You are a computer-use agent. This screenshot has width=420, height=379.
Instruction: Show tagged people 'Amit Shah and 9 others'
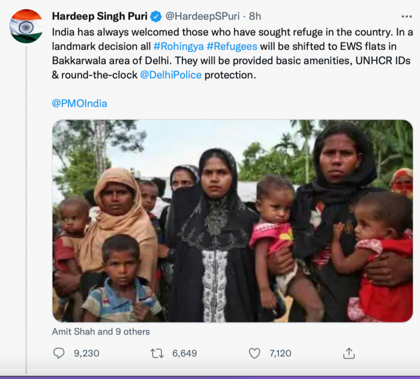(101, 331)
